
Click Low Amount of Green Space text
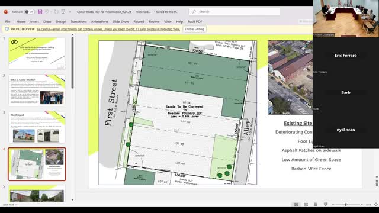click(311, 160)
